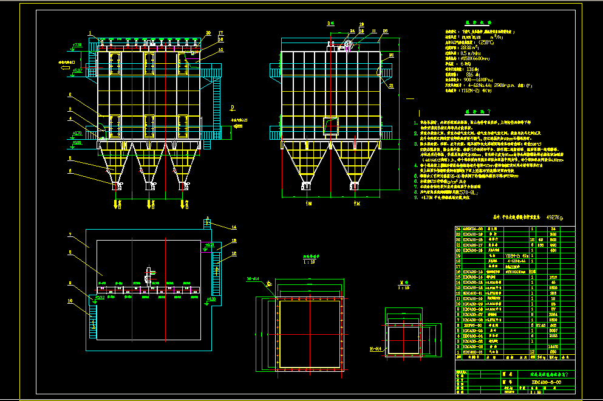Click the access door on the side elevation
603x401 pixels.
coord(332,126)
